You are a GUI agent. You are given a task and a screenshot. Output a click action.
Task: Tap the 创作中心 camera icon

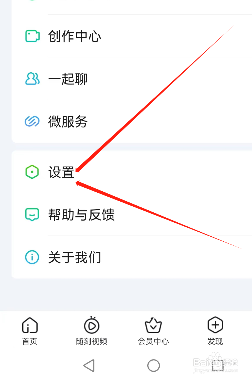(x=32, y=36)
